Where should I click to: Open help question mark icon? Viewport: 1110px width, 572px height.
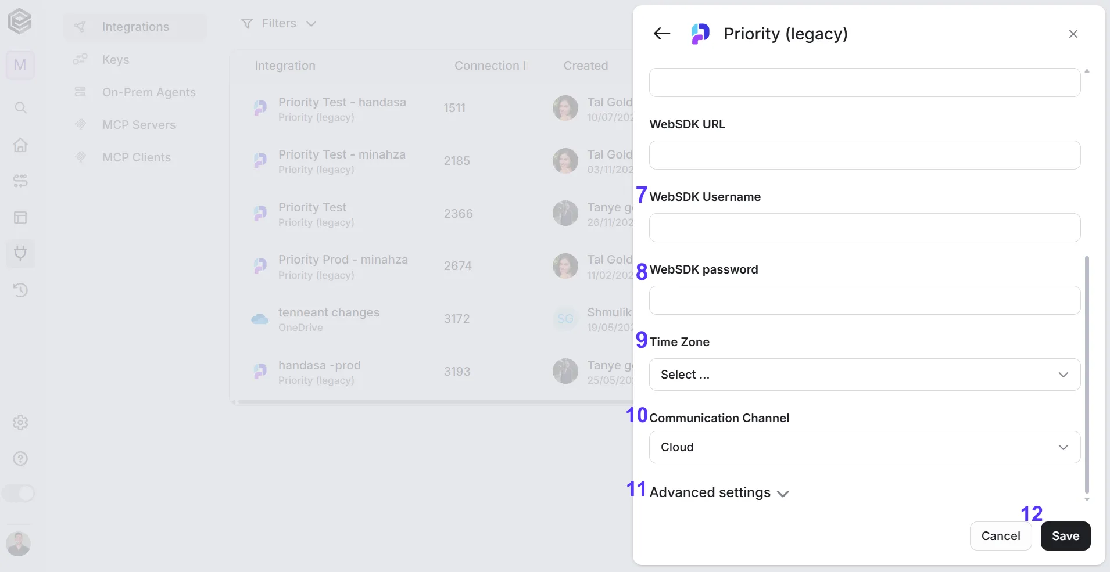pyautogui.click(x=20, y=459)
